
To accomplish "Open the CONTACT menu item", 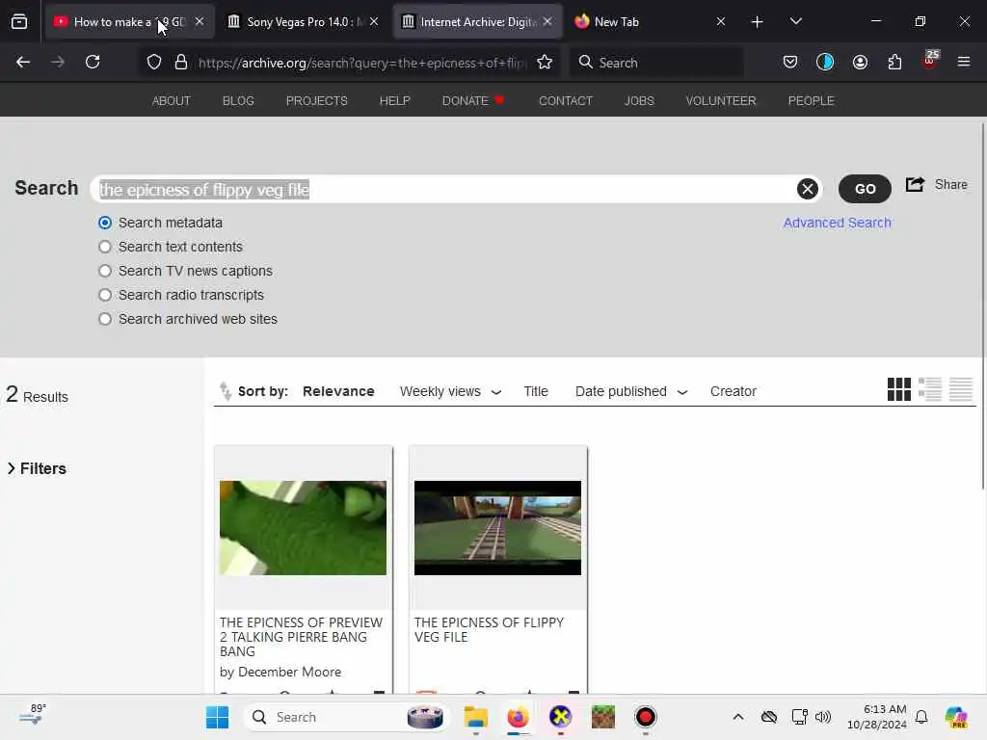I will (x=565, y=100).
